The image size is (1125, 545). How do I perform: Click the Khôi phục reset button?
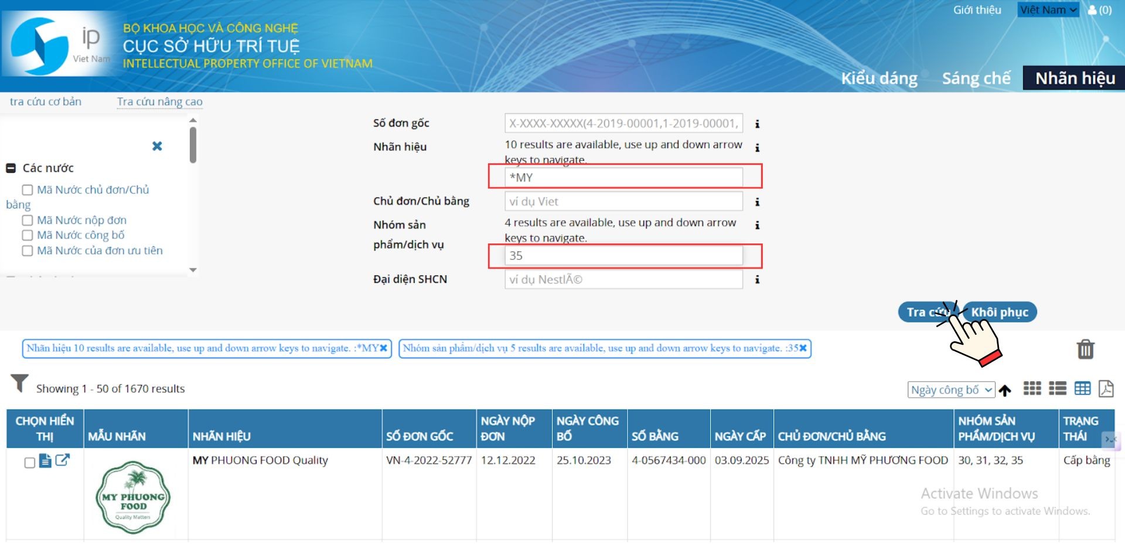[x=1000, y=312]
